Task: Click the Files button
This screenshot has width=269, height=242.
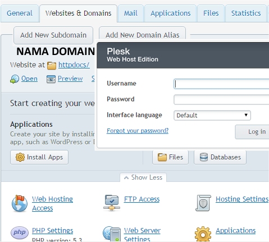Action: [x=170, y=157]
